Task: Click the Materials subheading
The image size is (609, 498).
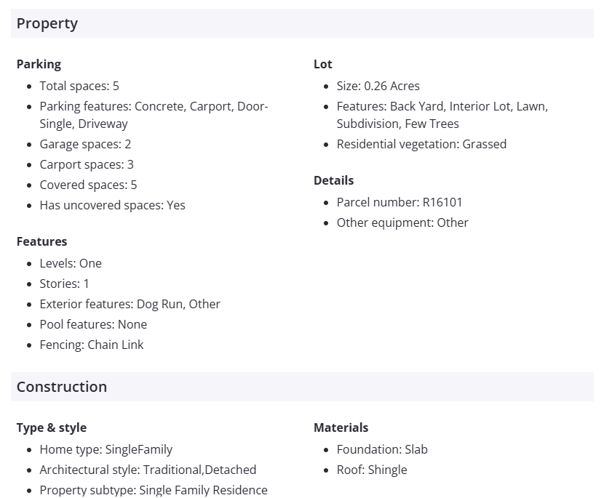Action: pyautogui.click(x=341, y=427)
